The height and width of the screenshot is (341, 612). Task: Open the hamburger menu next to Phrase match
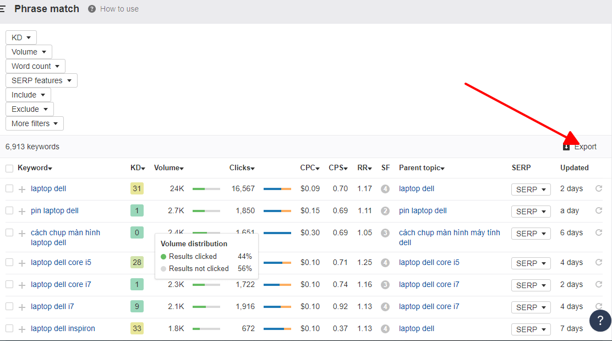(2, 9)
